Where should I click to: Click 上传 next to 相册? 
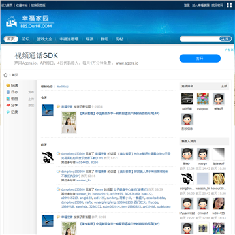coord(31,99)
